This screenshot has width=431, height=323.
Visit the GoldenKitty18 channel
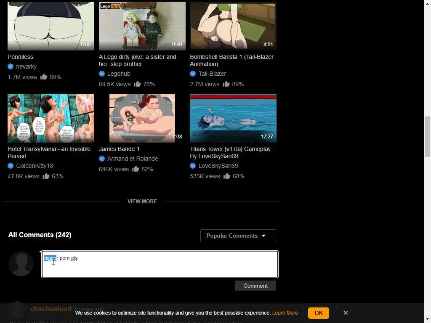pyautogui.click(x=35, y=166)
